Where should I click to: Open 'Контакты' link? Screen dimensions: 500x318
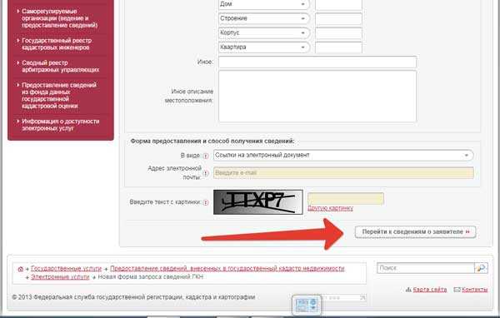pyautogui.click(x=474, y=290)
